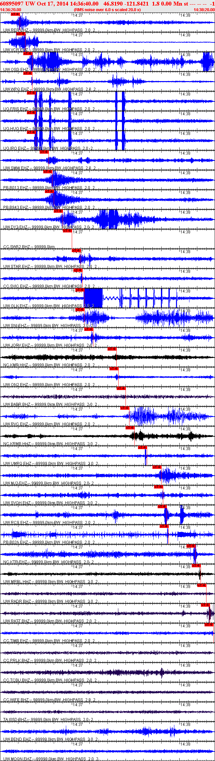The height and width of the screenshot is (761, 215).
Task: Click the red pick flag on UW RER trace
Action: pos(15,14)
